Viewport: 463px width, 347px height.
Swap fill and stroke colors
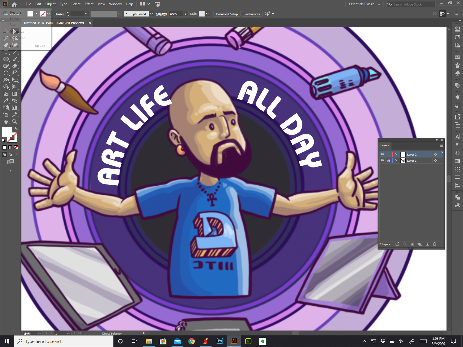(x=16, y=129)
